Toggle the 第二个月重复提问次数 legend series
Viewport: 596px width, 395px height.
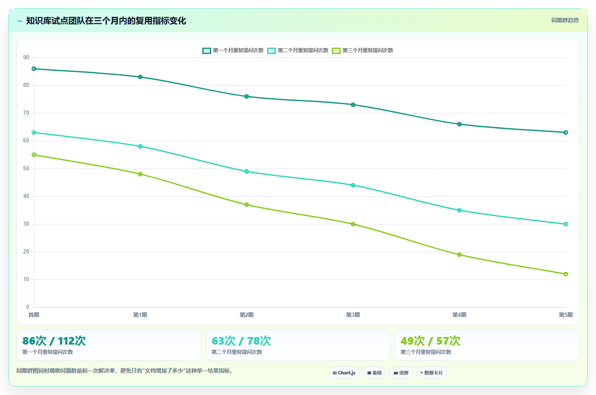tap(298, 50)
